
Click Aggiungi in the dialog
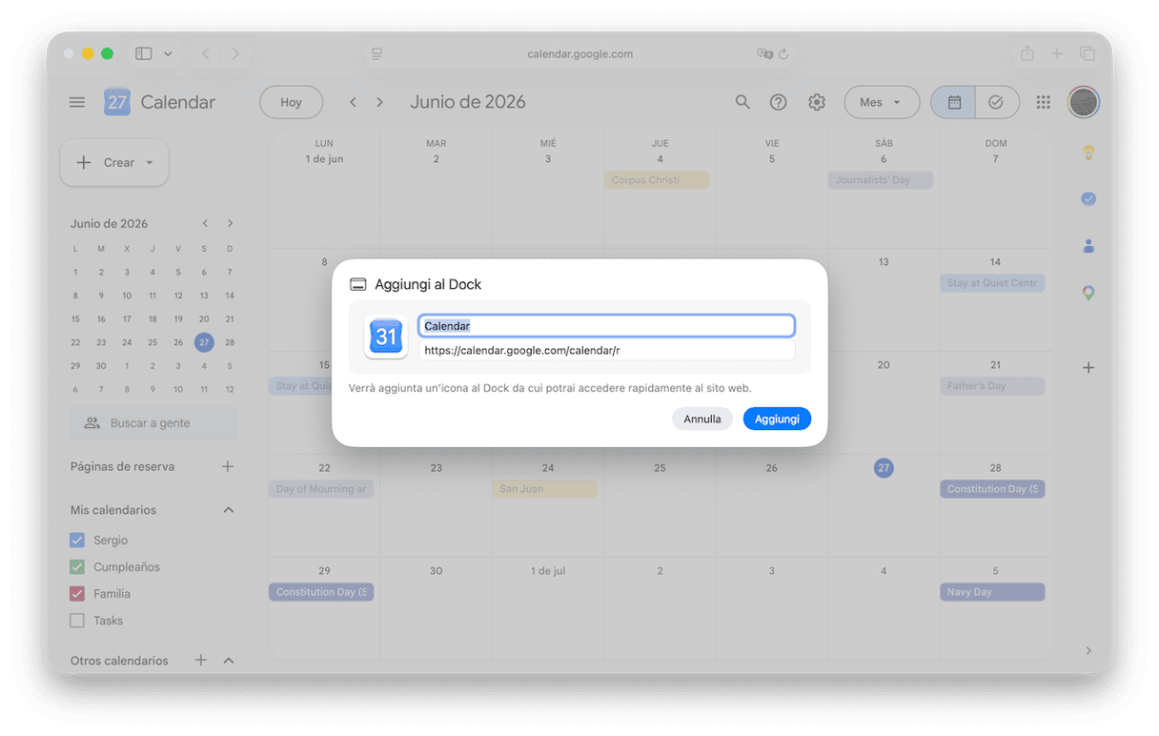pos(777,419)
